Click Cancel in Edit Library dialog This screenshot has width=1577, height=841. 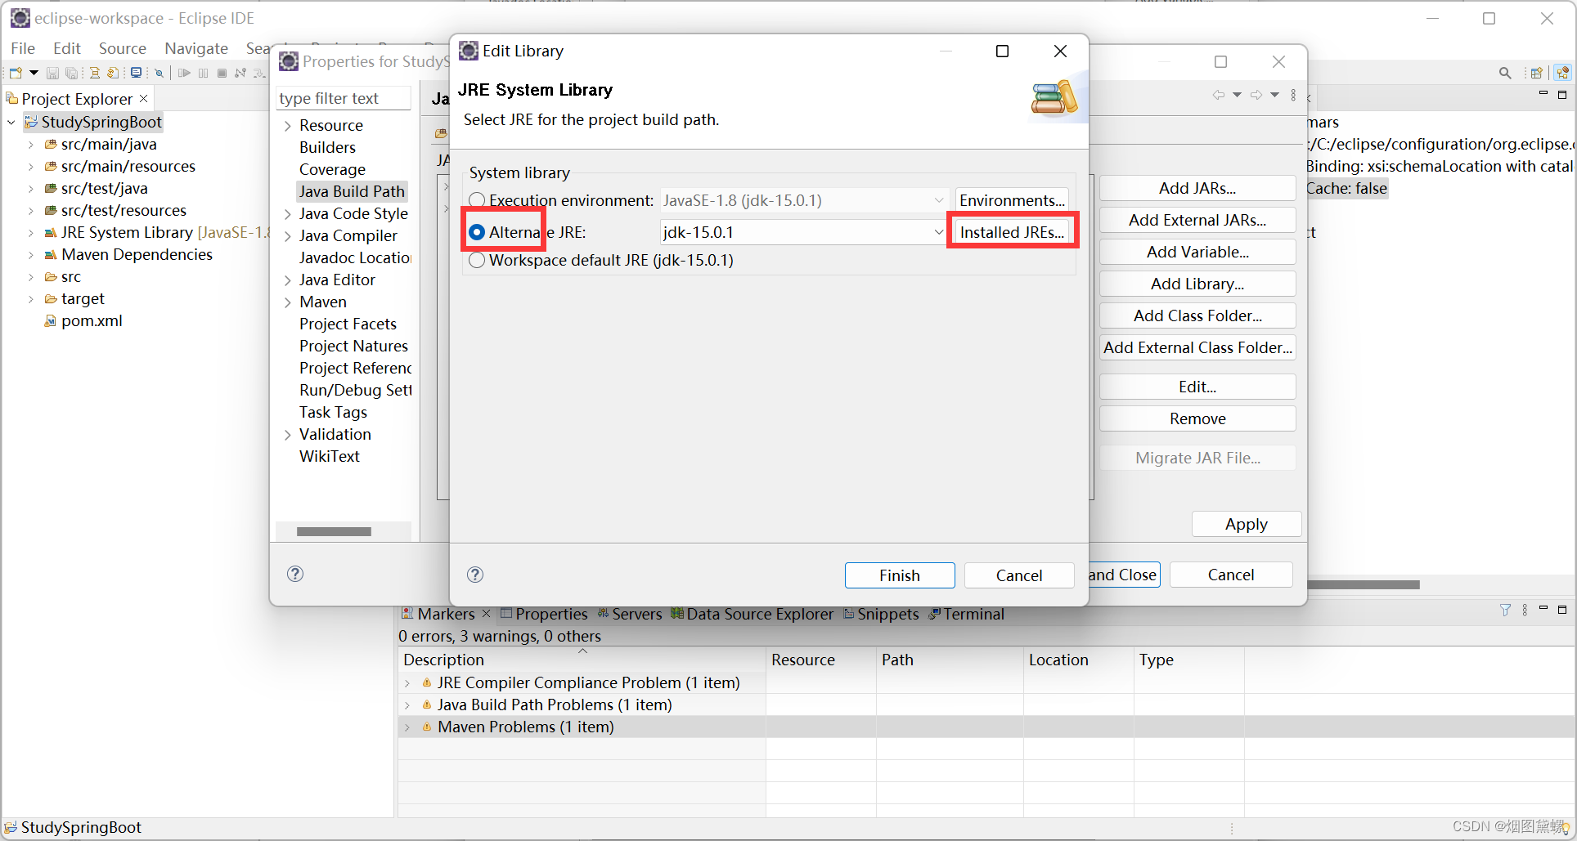pos(1019,575)
